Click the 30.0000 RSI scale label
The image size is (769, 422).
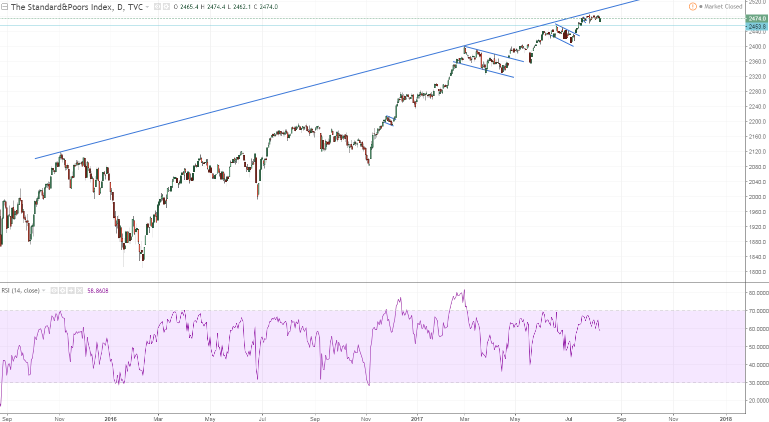[x=758, y=383]
